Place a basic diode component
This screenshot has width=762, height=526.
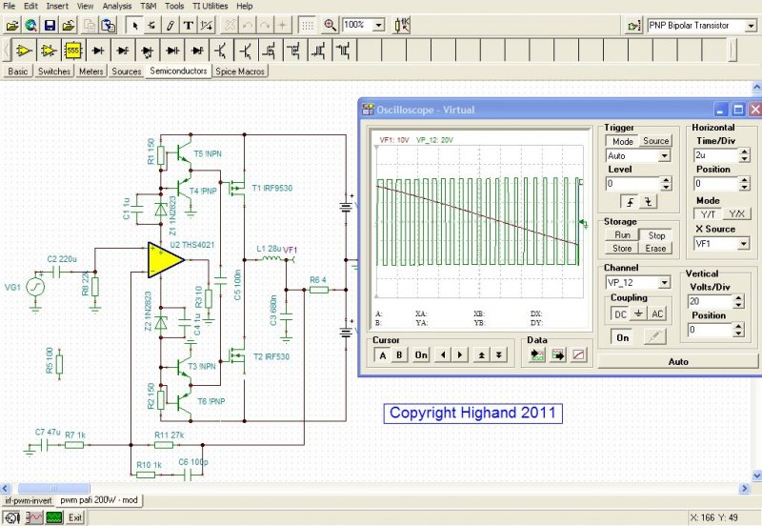(98, 51)
